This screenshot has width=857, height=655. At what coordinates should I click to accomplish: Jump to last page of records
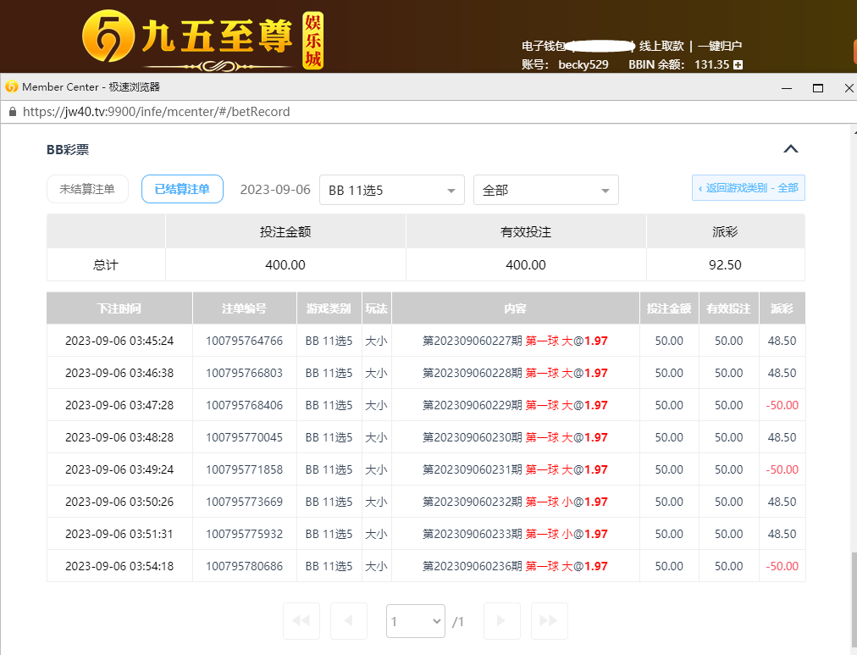(x=549, y=621)
